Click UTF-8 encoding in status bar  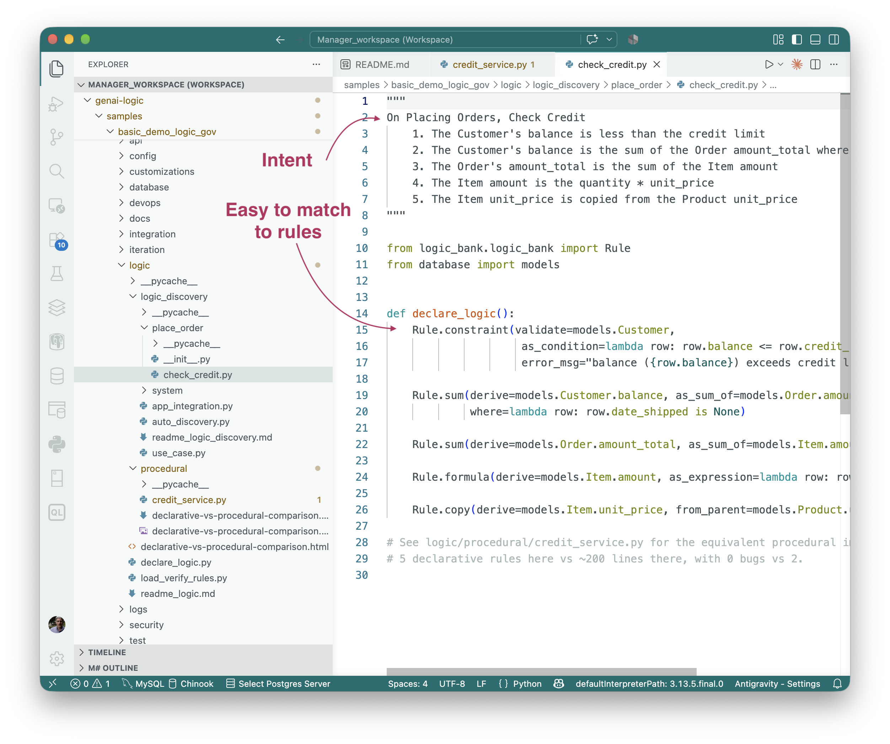[x=452, y=684]
